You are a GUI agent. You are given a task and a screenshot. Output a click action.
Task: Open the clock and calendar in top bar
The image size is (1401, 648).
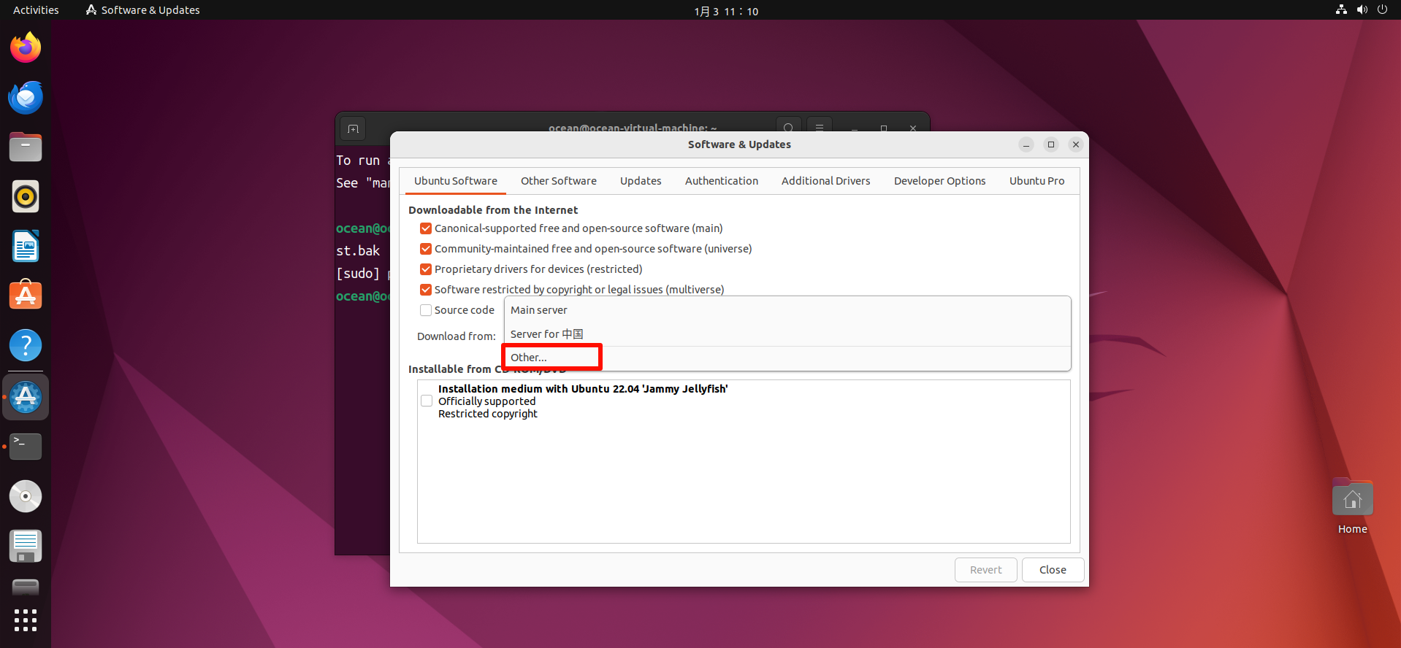pyautogui.click(x=726, y=11)
